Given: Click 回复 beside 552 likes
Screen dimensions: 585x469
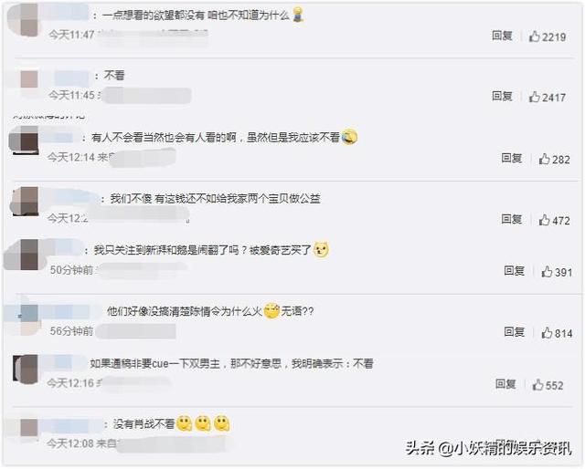Looking at the screenshot, I should pos(505,384).
